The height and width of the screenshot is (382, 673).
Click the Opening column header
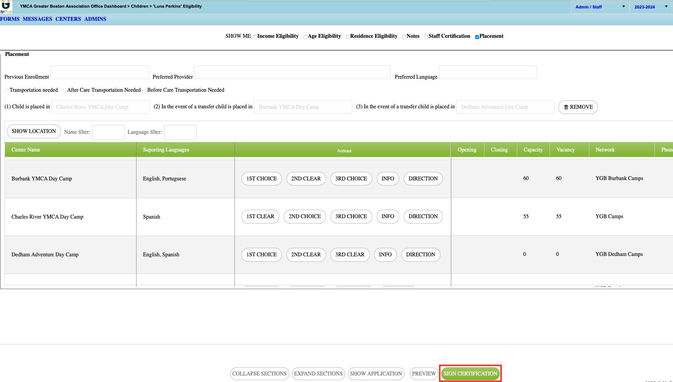click(467, 150)
